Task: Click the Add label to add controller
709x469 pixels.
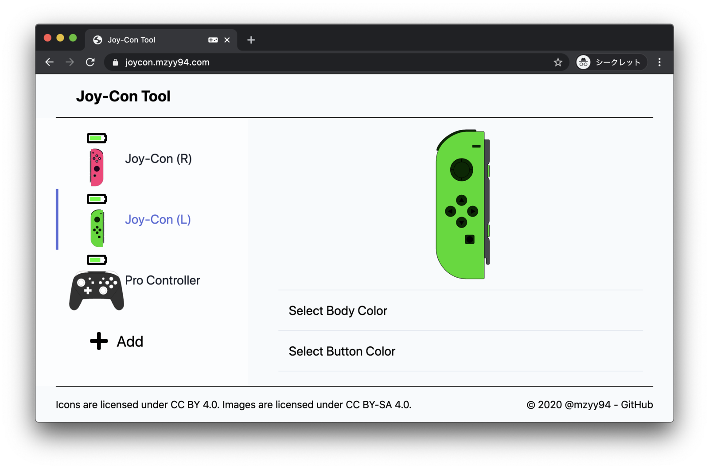Action: pos(130,341)
